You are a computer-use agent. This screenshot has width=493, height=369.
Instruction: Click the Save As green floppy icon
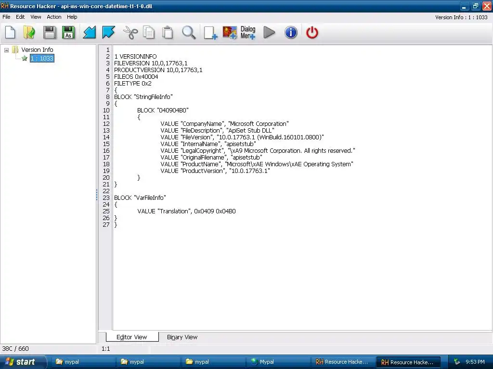pos(68,32)
